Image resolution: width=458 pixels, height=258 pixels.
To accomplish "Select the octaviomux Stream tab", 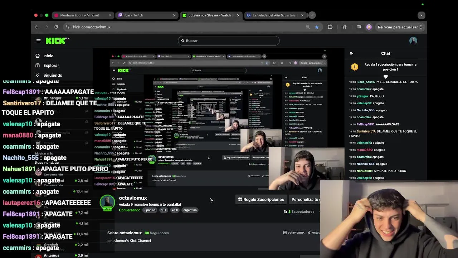I will click(x=211, y=15).
